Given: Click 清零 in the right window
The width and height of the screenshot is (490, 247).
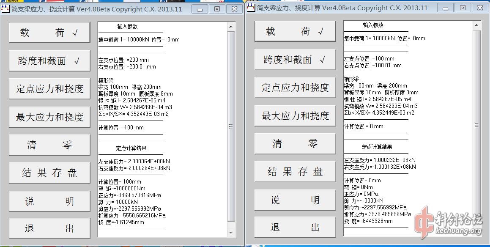Looking at the screenshot, I should tap(295, 144).
